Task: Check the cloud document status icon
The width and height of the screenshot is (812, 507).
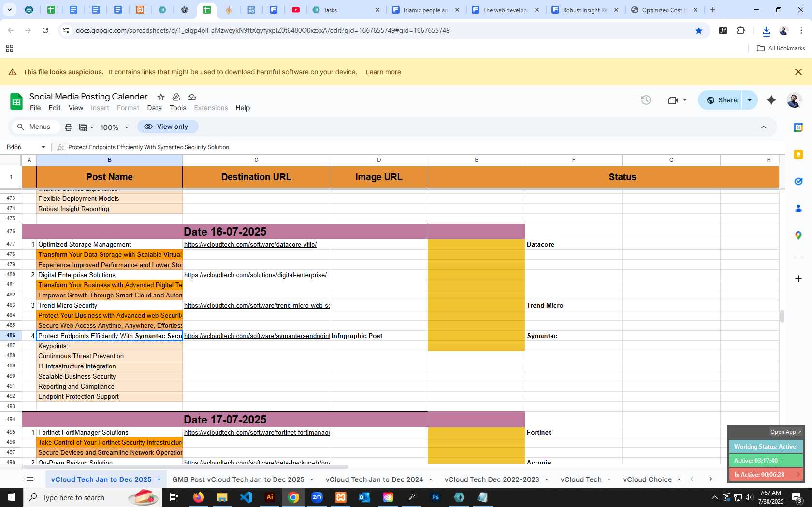Action: [192, 97]
